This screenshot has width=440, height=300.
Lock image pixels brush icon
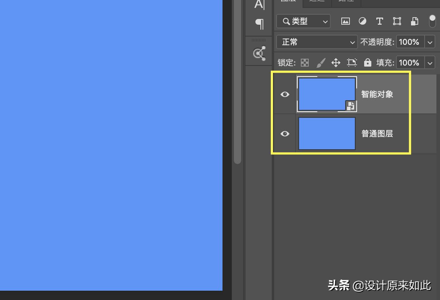[x=321, y=63]
